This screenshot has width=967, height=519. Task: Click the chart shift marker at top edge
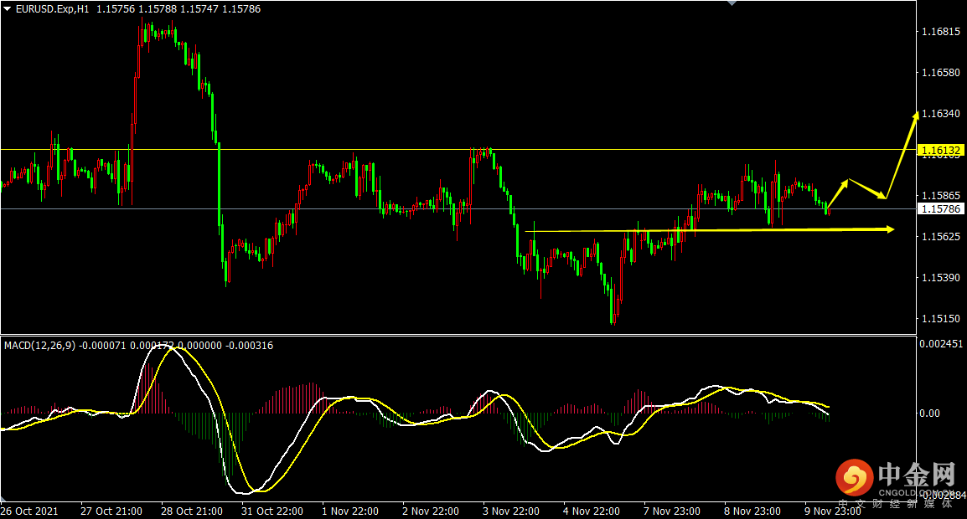(x=732, y=3)
